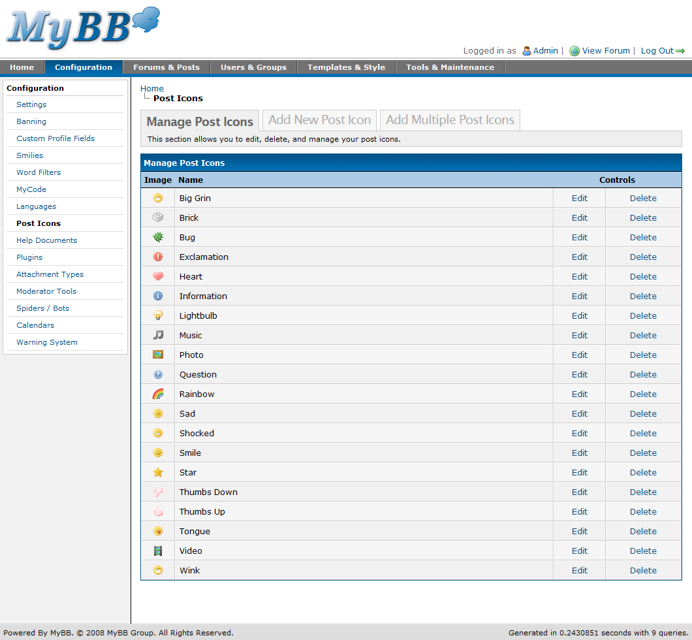Click the Music note post icon
This screenshot has height=640, width=692.
(x=157, y=335)
